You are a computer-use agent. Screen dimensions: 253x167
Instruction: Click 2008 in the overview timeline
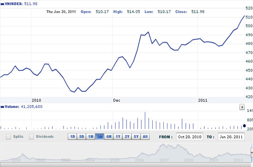[189, 160]
